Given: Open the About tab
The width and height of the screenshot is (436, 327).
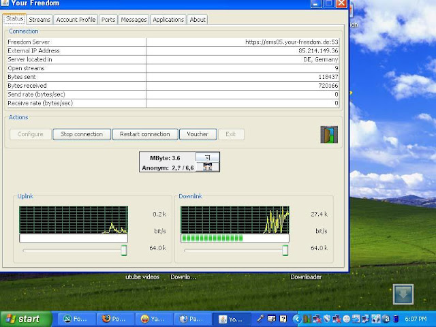Looking at the screenshot, I should (198, 20).
